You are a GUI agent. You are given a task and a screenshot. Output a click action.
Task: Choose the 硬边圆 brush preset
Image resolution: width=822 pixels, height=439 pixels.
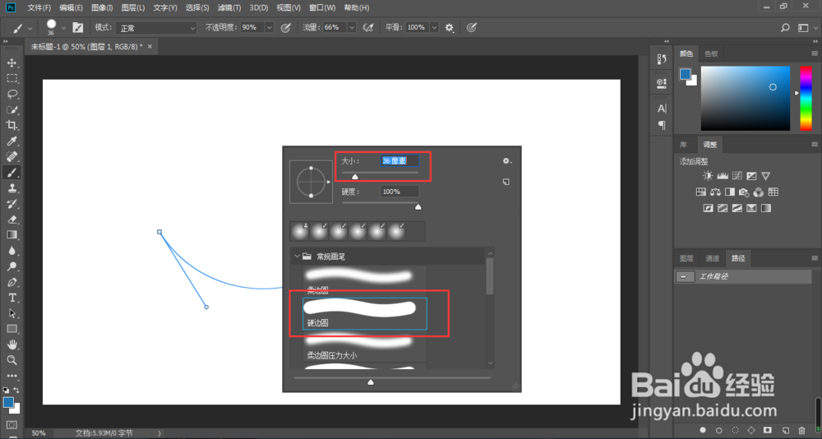coord(365,314)
